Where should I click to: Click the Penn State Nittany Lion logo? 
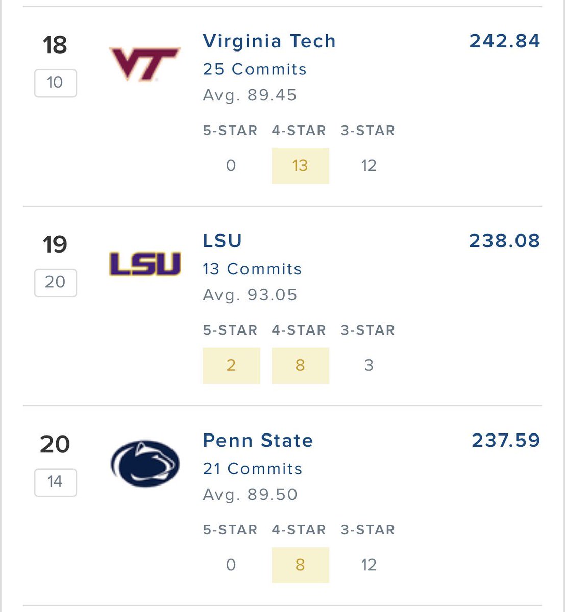click(x=145, y=464)
